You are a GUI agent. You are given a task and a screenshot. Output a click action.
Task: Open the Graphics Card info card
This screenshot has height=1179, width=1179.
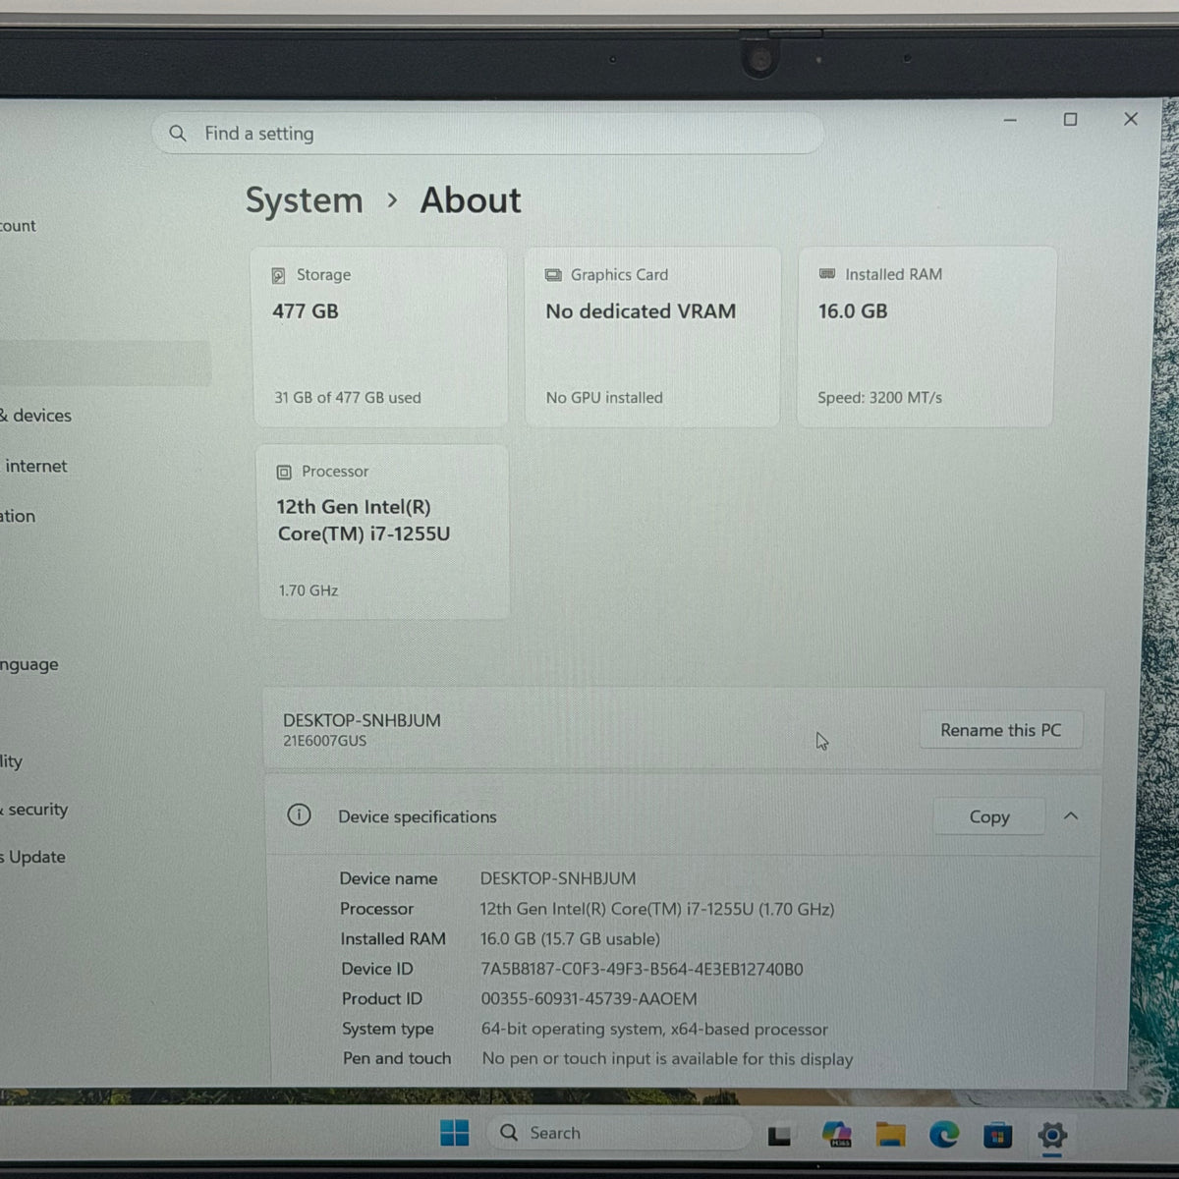tap(652, 337)
